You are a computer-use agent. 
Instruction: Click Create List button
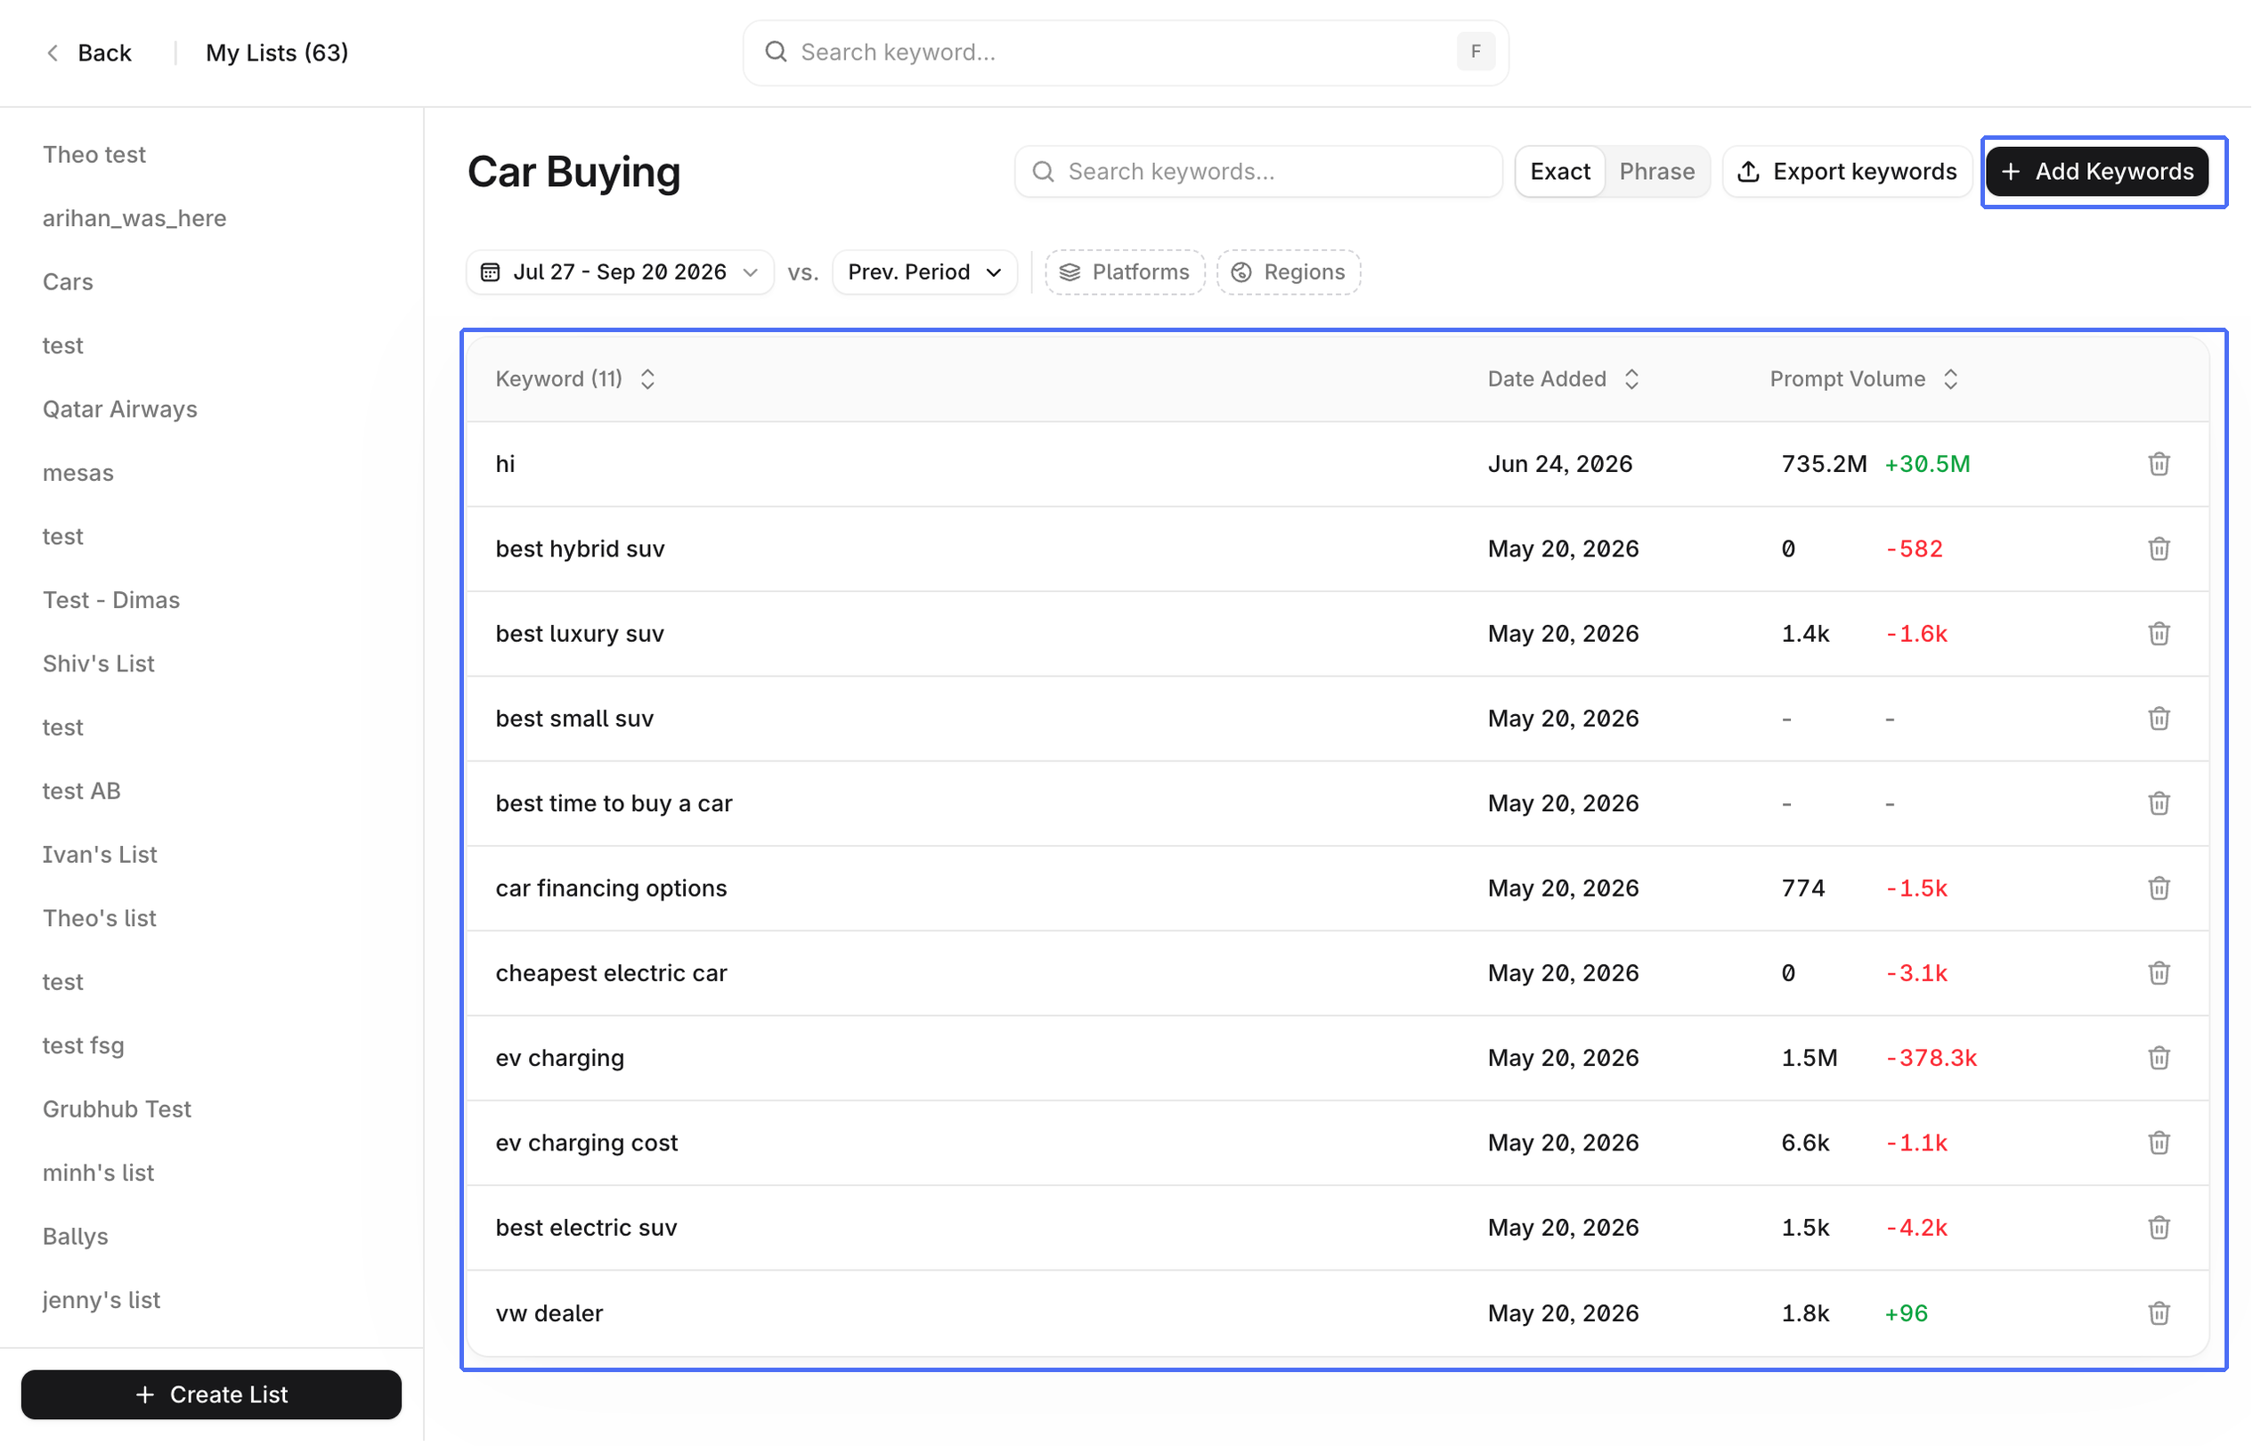point(211,1395)
